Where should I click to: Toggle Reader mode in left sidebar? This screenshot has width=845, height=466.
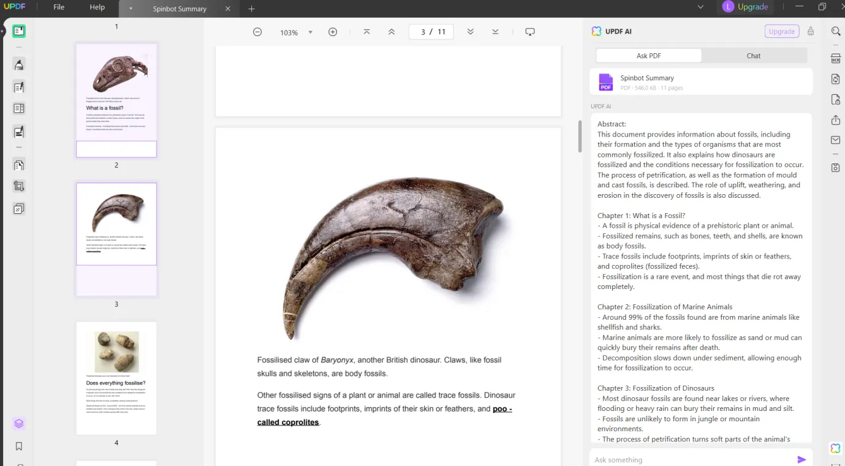tap(19, 31)
